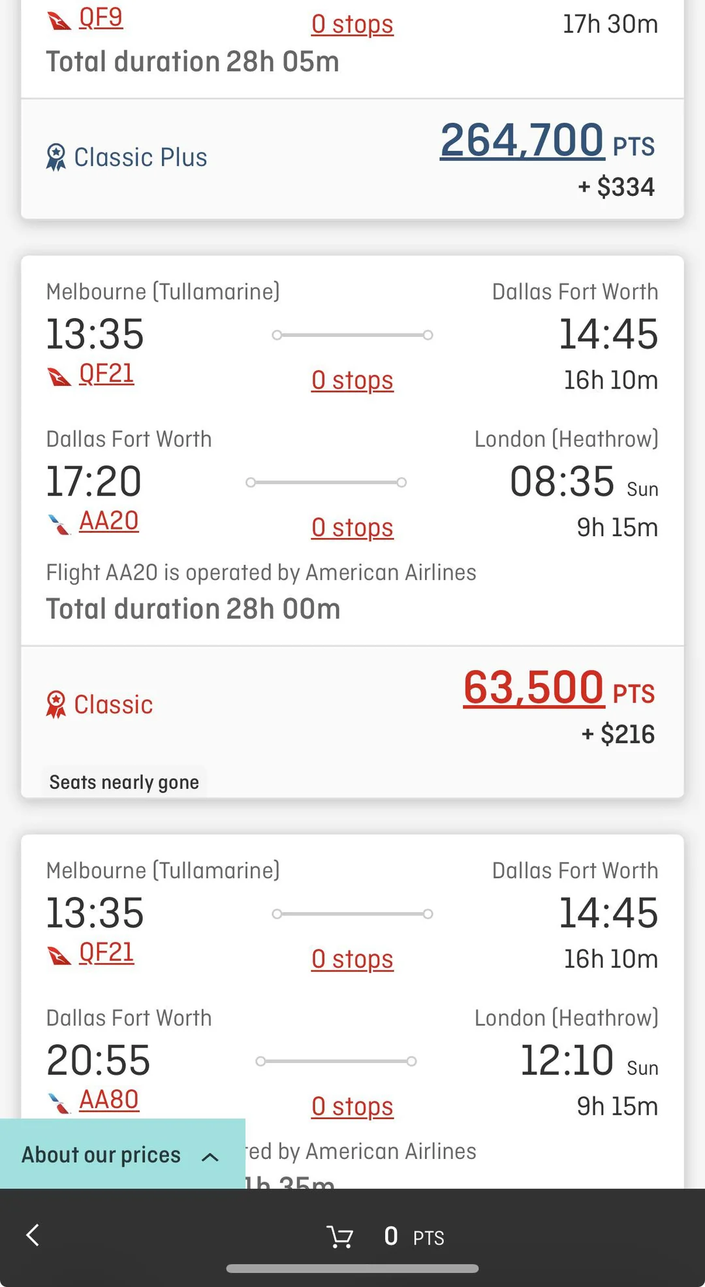Tap the home indicator bar

[352, 1268]
